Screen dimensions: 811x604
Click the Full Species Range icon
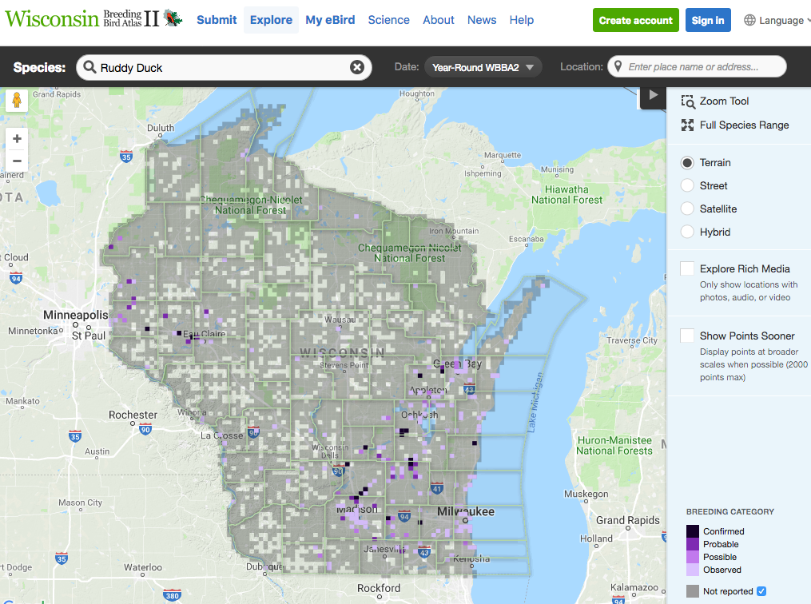click(x=687, y=125)
